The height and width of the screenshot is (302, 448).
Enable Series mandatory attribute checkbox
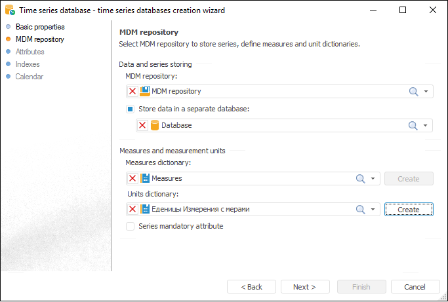[131, 226]
